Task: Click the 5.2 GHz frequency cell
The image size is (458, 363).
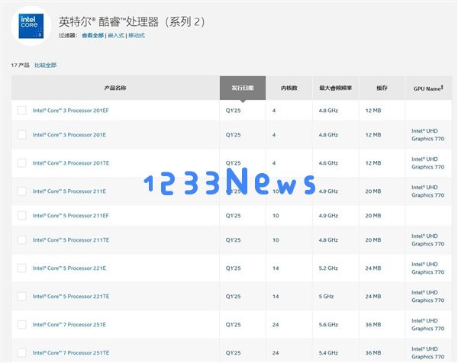Action: tap(328, 268)
